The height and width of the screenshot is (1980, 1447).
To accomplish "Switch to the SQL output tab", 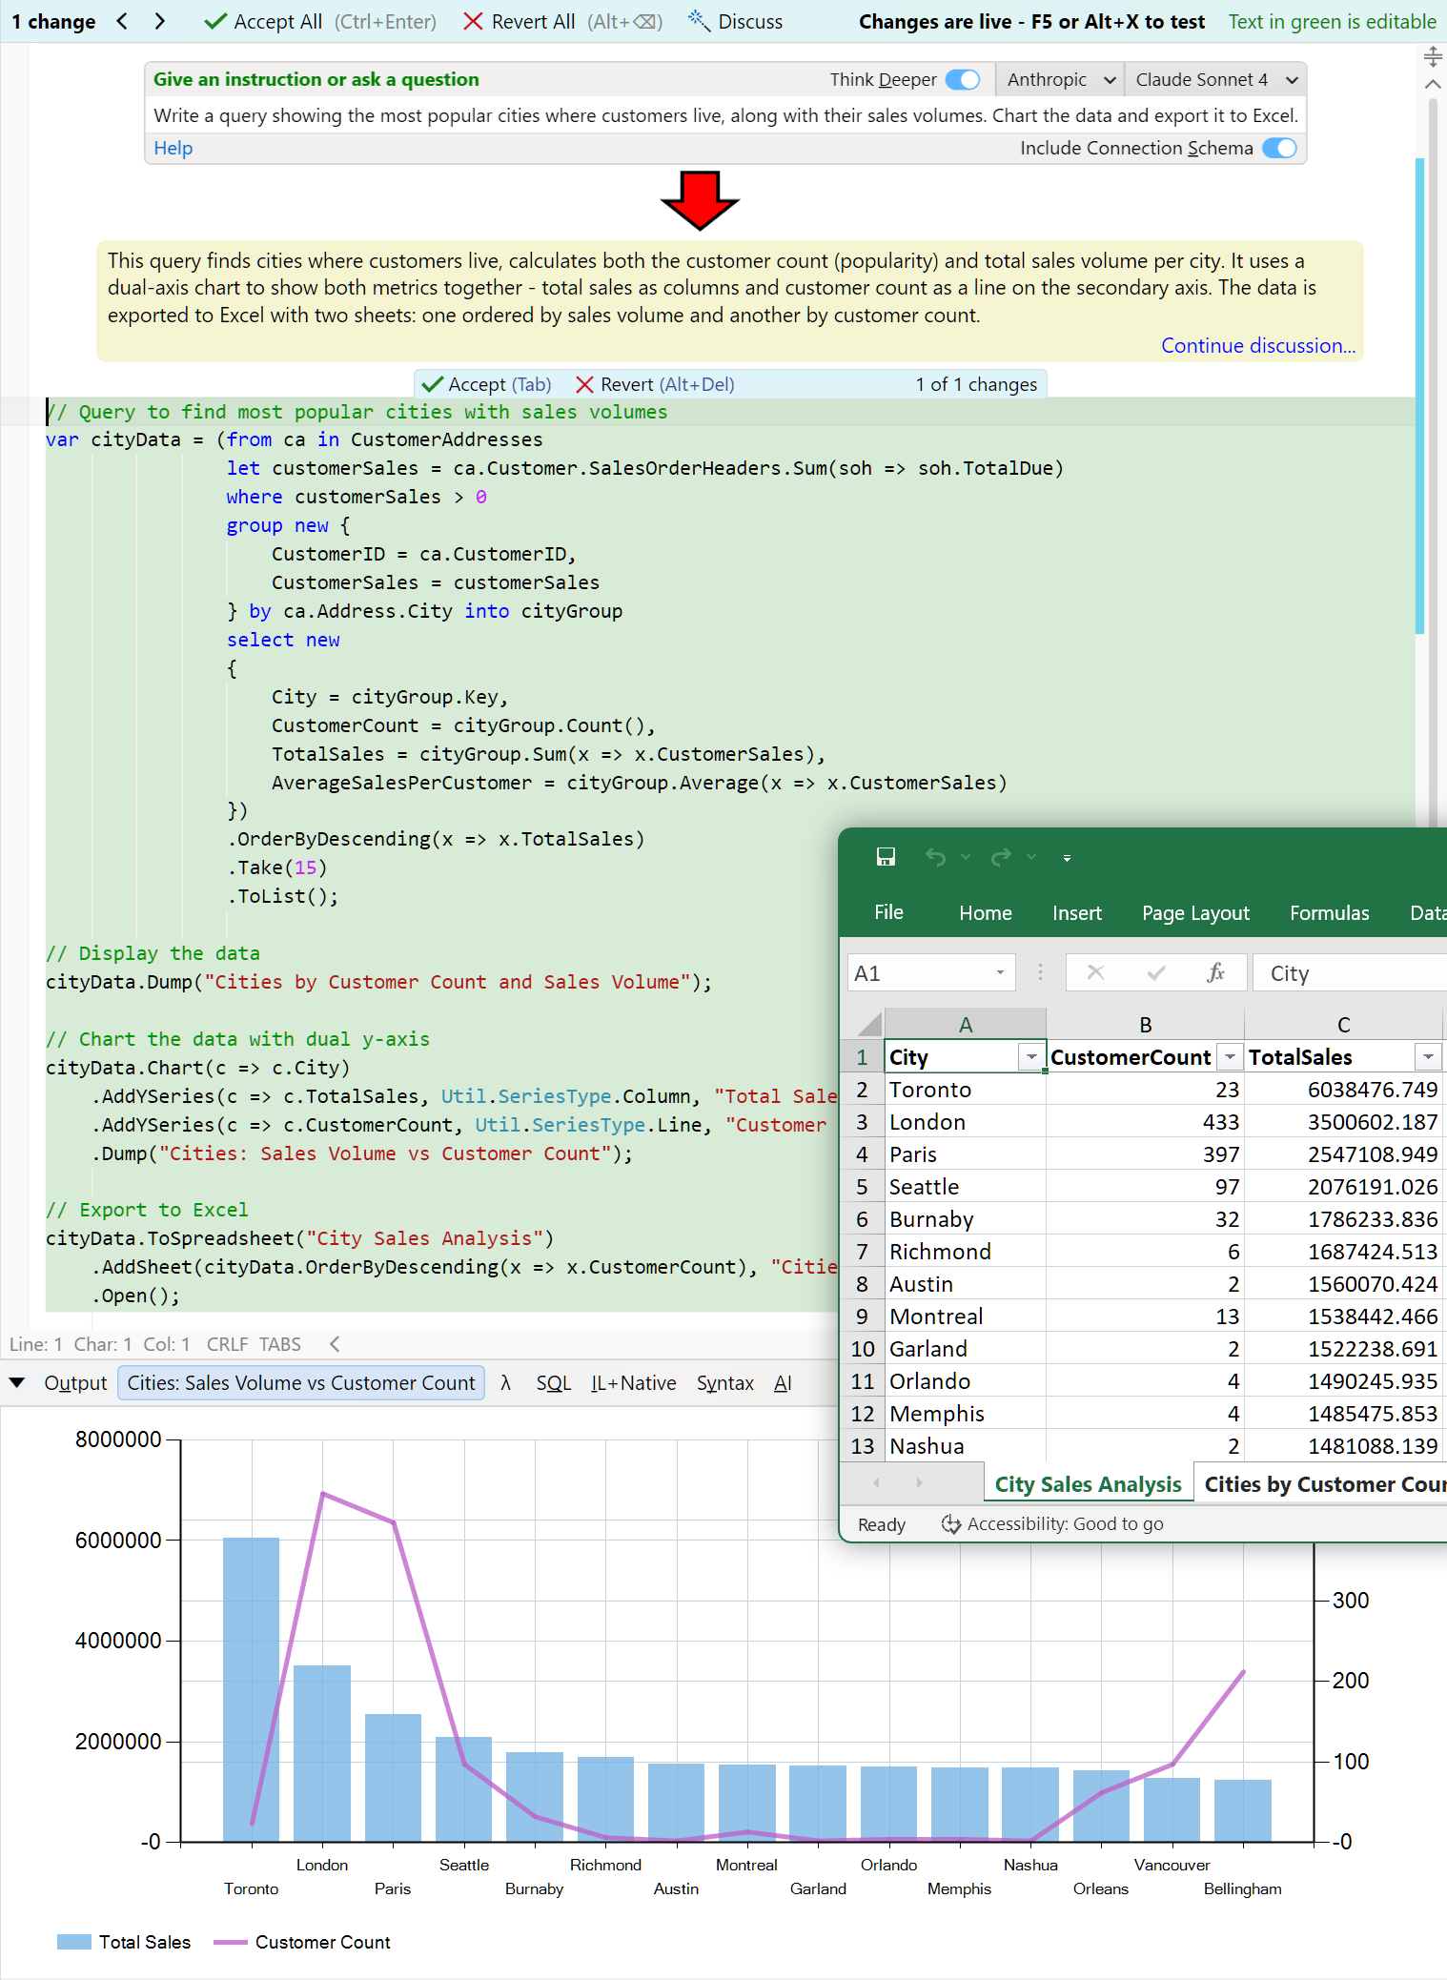I will (x=553, y=1383).
